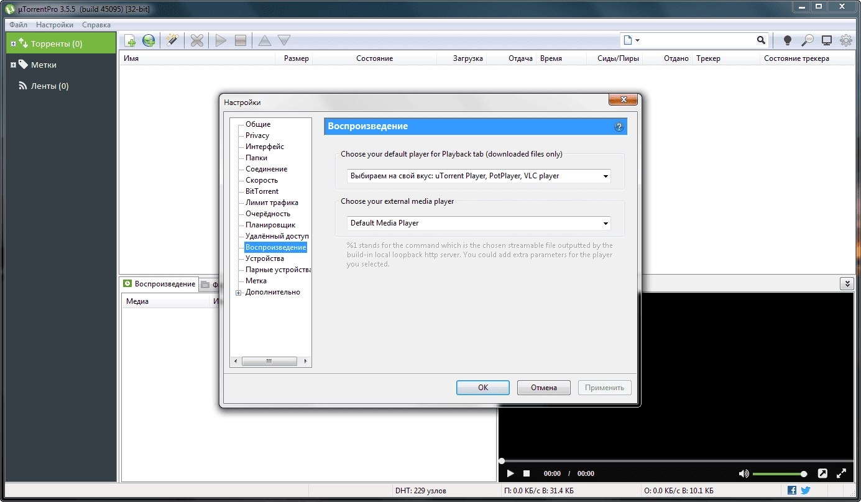
Task: Select Очерёдность in settings tree
Action: point(268,214)
